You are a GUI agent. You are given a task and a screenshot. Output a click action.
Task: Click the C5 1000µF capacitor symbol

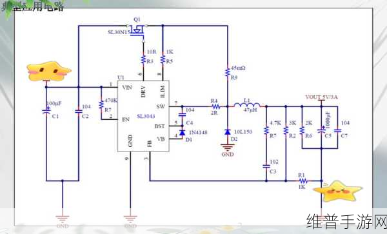point(321,130)
